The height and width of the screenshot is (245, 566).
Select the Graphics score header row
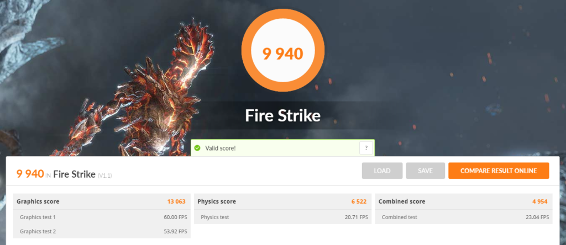point(102,201)
